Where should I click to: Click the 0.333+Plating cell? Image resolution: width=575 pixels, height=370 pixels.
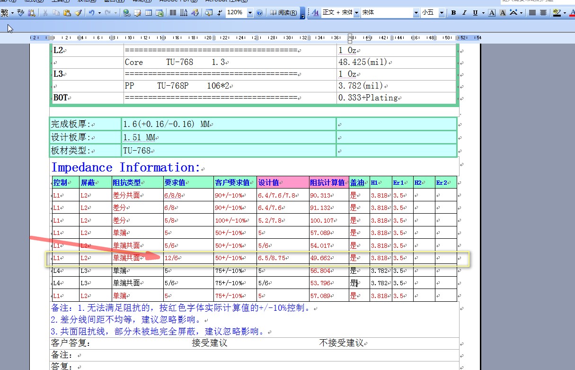click(396, 98)
